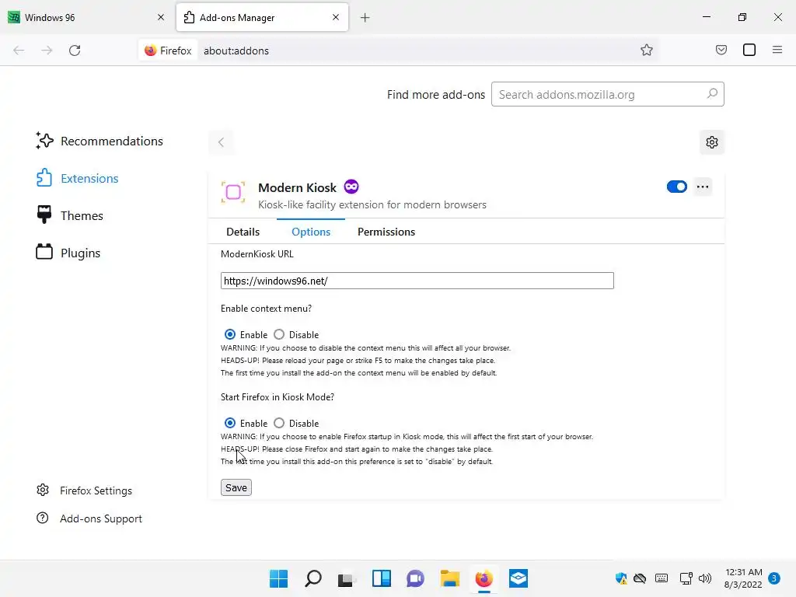Click the Firefox identity icon in address bar
This screenshot has width=796, height=597.
[x=168, y=51]
